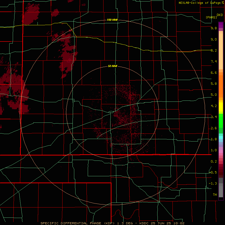The width and height of the screenshot is (225, 225).
Task: Pick the cyan segment of the color bar
Action: point(221,137)
